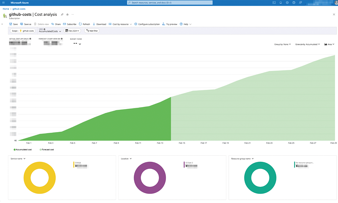Click the Refresh toolbar button
This screenshot has width=338, height=203.
coord(84,24)
